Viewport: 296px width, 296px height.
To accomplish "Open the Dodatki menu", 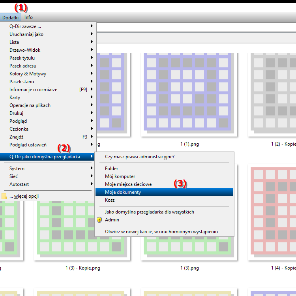I will point(10,17).
